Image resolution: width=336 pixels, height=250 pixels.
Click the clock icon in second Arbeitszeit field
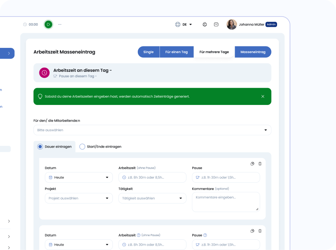[x=124, y=244]
